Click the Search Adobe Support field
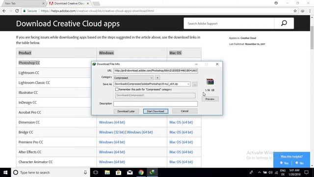314x177 pixels. pyautogui.click(x=229, y=24)
